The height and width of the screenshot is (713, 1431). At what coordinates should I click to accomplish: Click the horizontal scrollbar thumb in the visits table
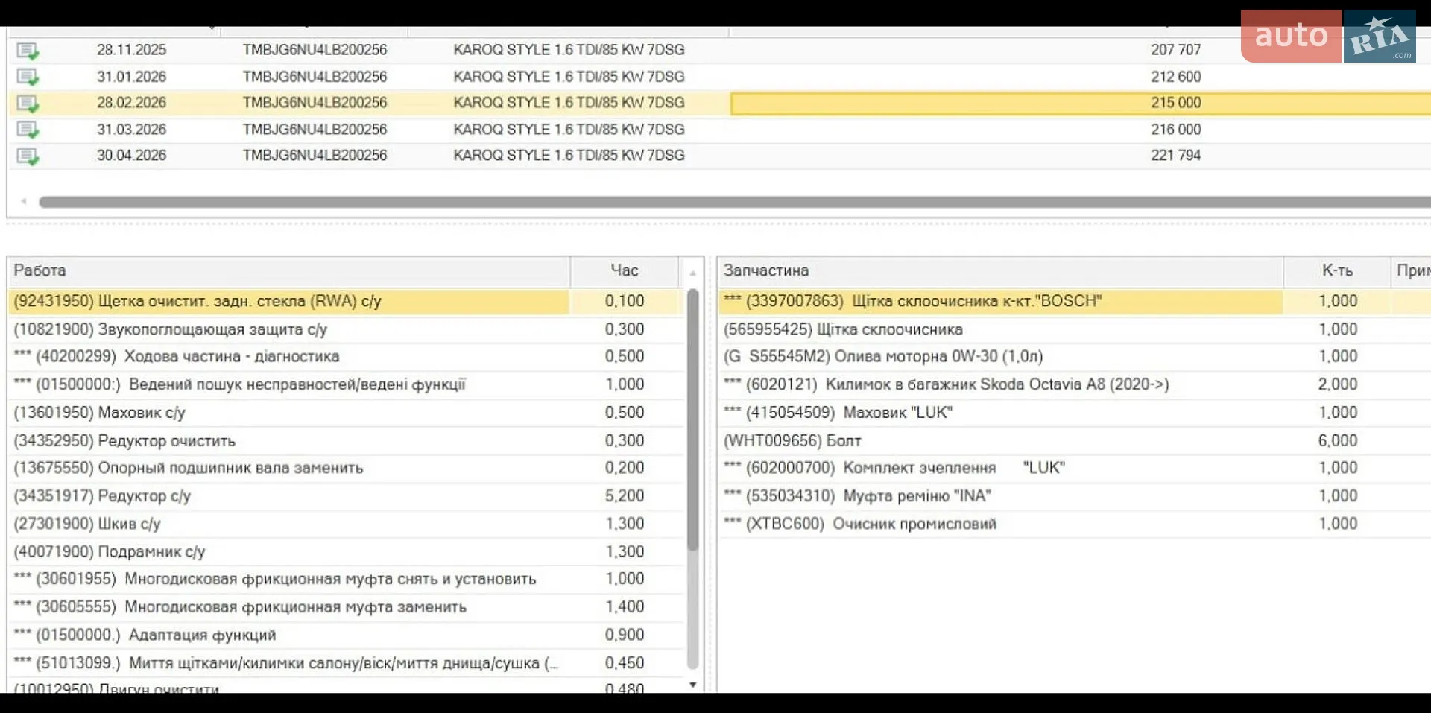click(x=735, y=202)
